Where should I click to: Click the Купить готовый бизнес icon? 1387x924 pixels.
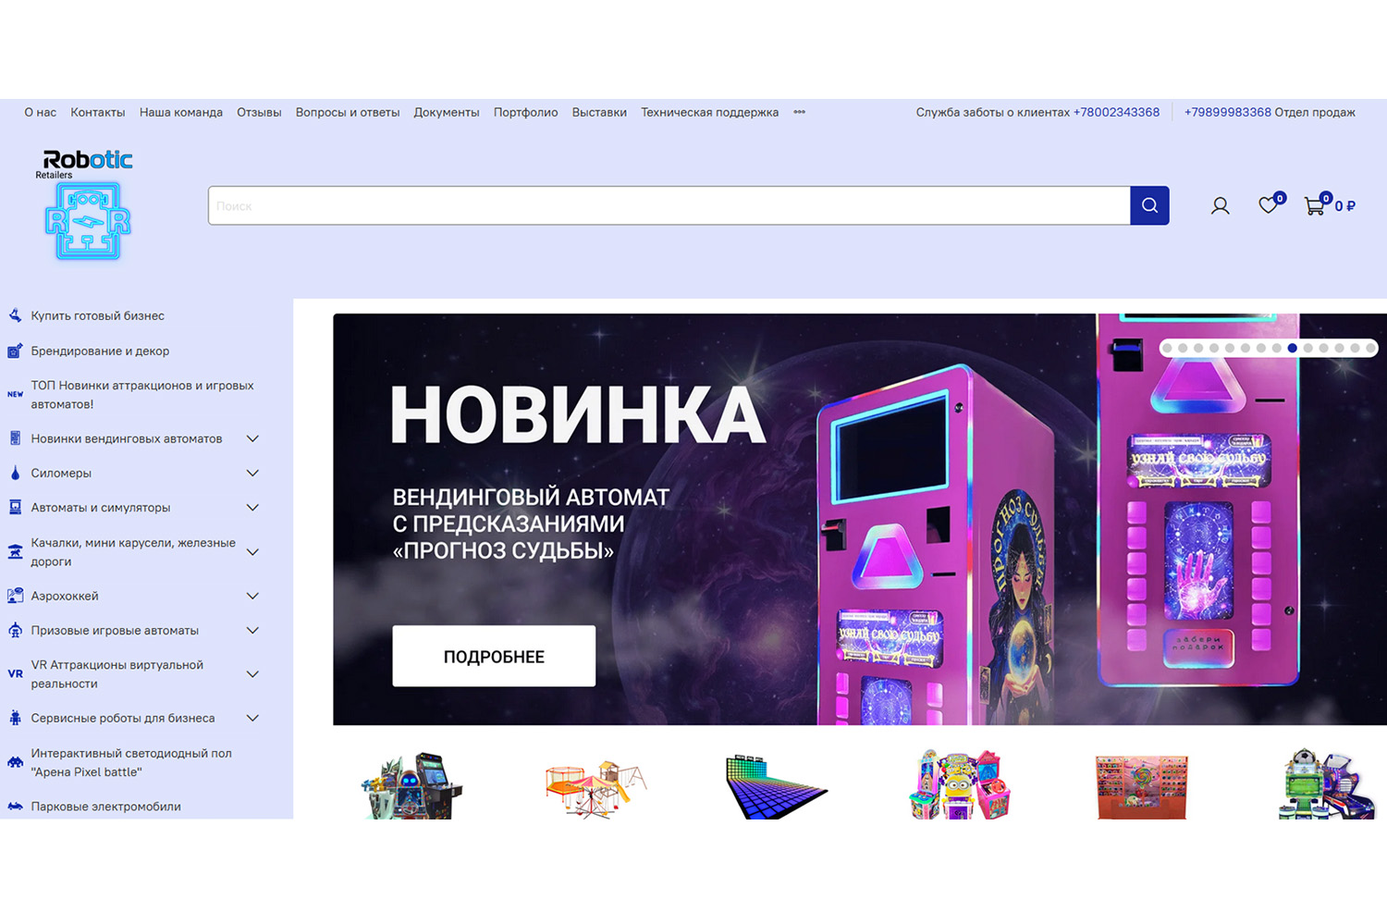[x=15, y=315]
